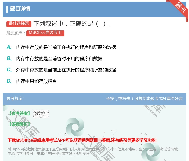Select option B 内存中存放的是当前暂时不用的程序和数据
The width and height of the screenshot is (189, 161).
pyautogui.click(x=59, y=59)
